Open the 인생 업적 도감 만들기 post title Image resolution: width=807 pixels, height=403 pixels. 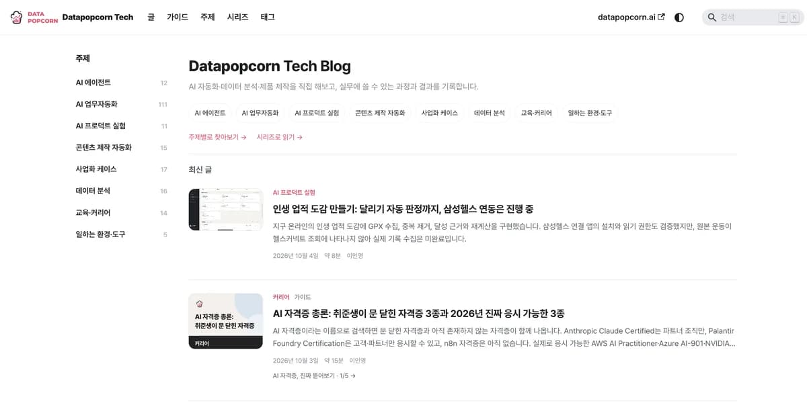click(x=403, y=209)
